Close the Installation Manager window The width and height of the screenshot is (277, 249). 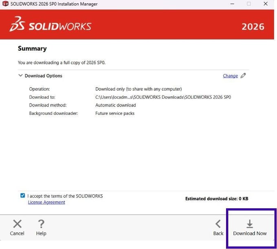(x=266, y=4)
